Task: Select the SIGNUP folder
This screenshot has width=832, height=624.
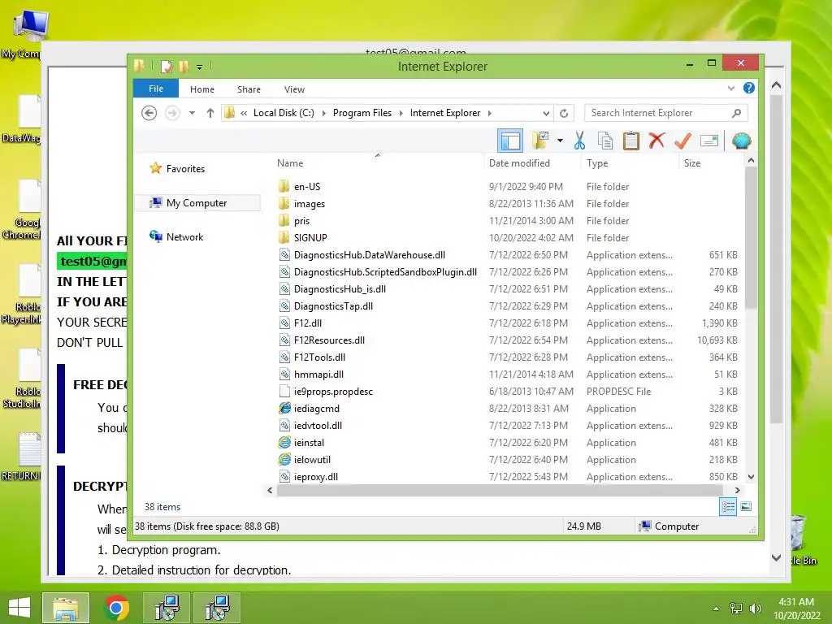Action: (x=310, y=238)
